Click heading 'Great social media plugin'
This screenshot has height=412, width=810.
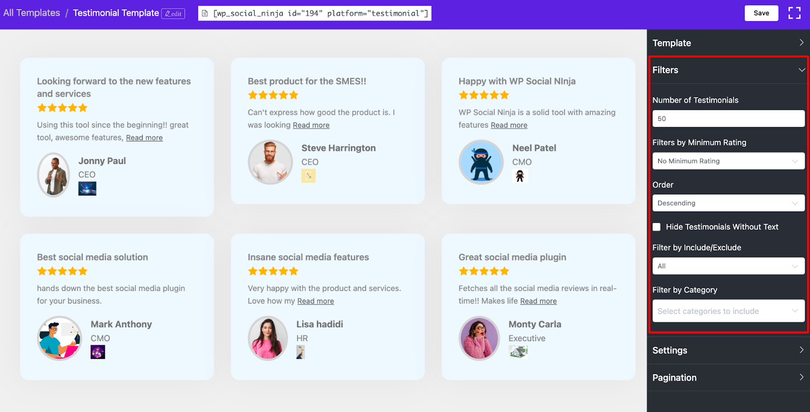pos(512,257)
